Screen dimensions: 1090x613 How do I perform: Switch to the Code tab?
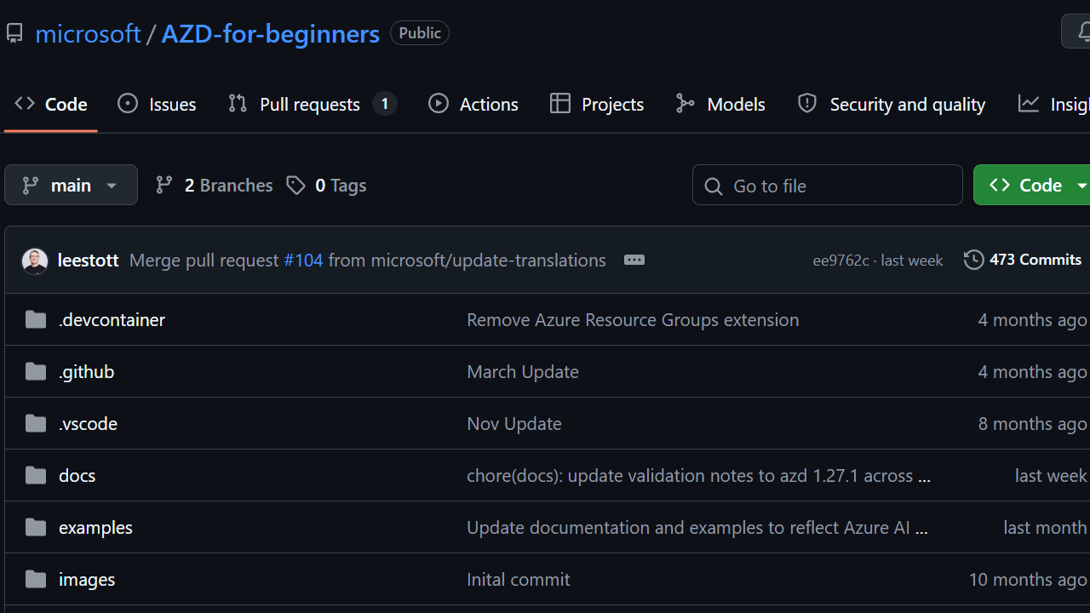51,104
